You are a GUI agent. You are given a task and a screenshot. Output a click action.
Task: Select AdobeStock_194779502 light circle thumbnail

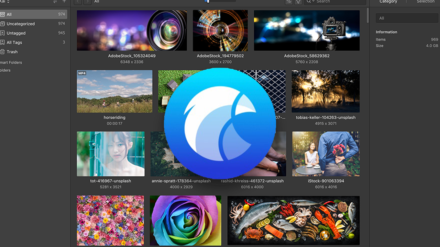click(x=220, y=31)
